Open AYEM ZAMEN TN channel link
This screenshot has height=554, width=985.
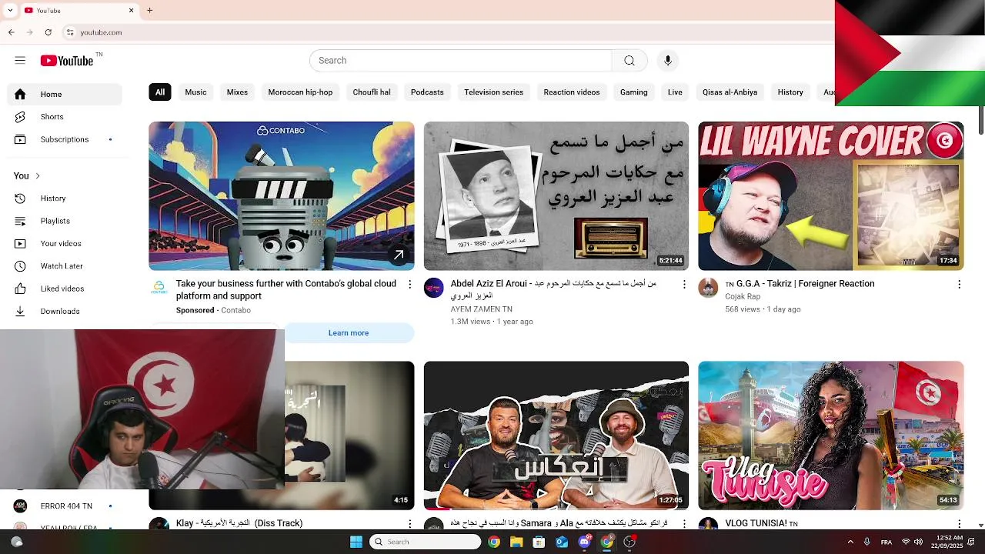pyautogui.click(x=481, y=309)
